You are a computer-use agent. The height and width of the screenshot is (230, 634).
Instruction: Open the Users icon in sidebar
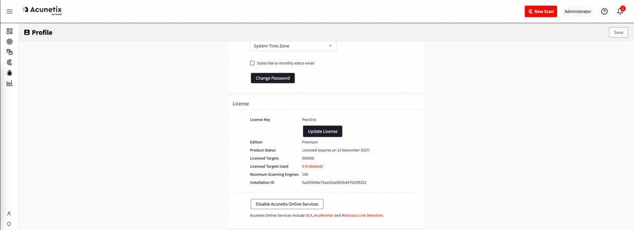(9, 214)
